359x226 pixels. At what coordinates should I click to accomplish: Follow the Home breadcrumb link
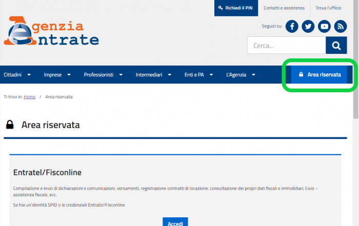30,97
